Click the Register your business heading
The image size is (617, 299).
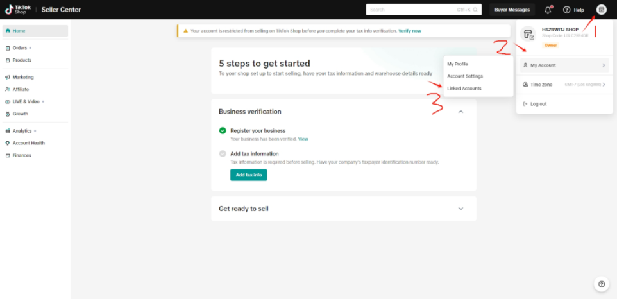258,131
